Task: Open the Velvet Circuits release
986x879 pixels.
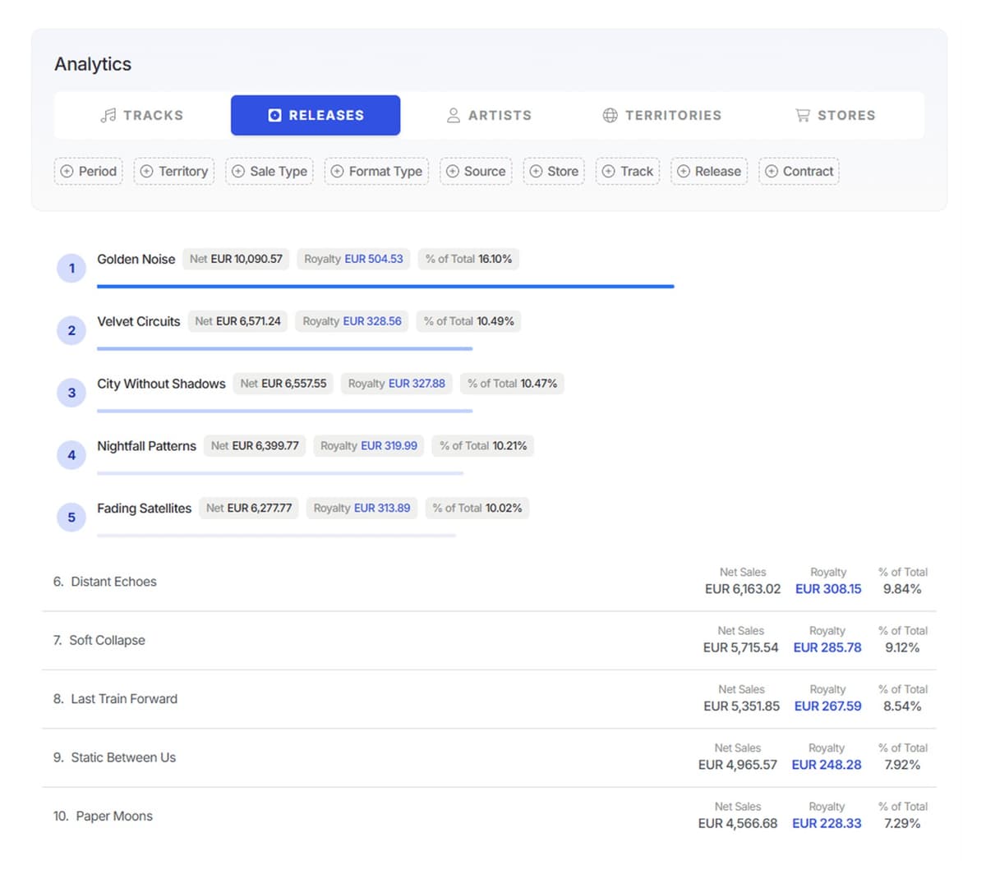Action: 139,321
